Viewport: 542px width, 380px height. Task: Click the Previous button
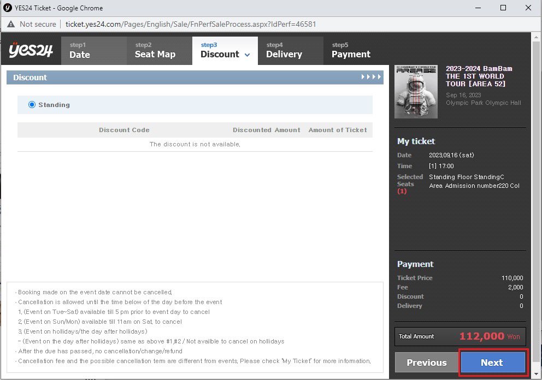[x=427, y=363]
